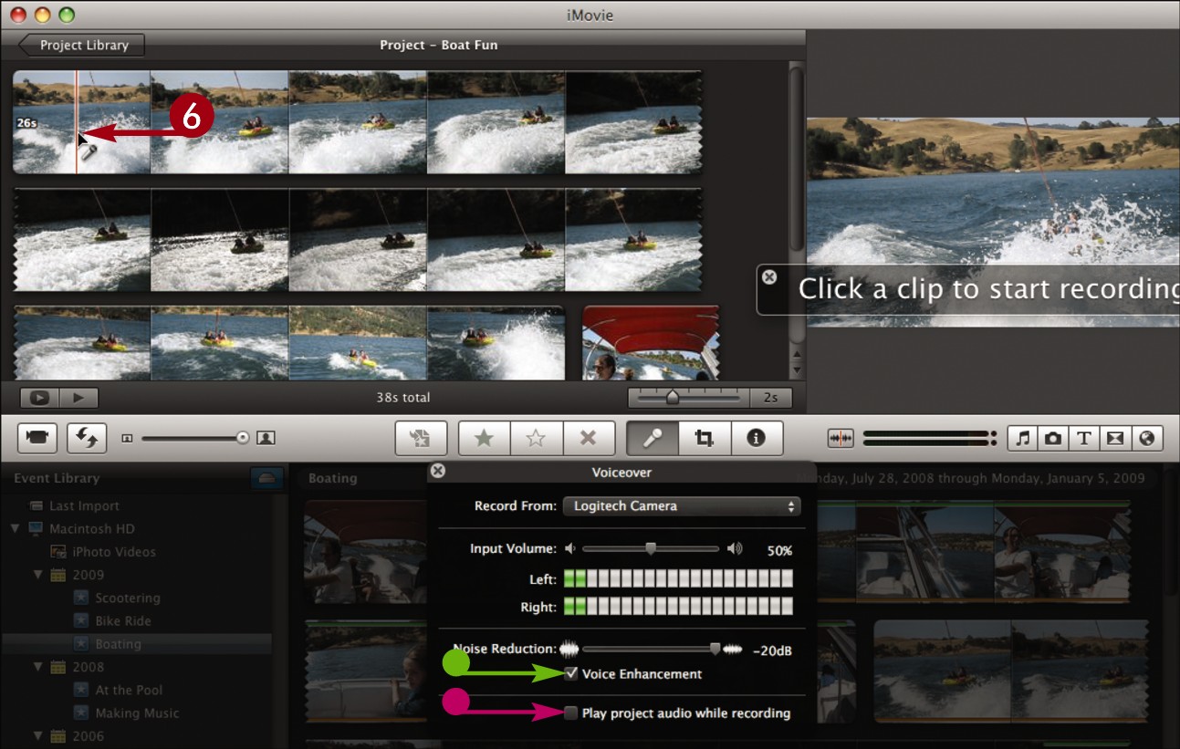Screen dimensions: 1180x749
Task: Click the red boat canopy clip in project
Action: click(651, 342)
